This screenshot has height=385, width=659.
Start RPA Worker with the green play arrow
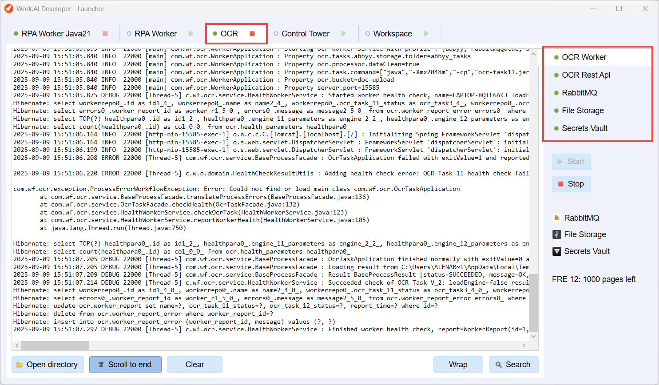click(191, 34)
